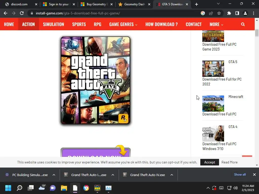Open the tab search chevron

(x=218, y=4)
